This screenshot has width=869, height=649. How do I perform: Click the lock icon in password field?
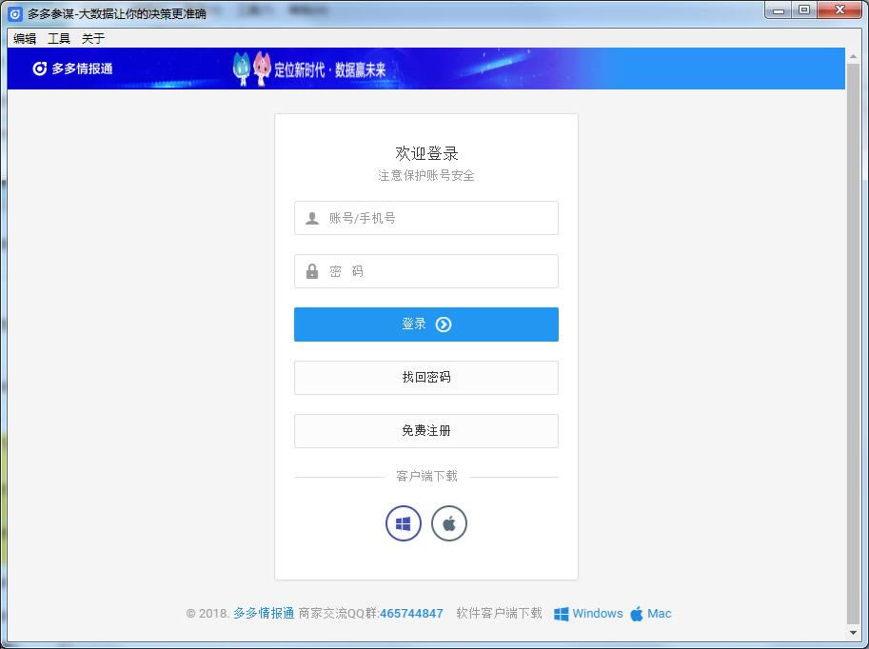pyautogui.click(x=310, y=270)
